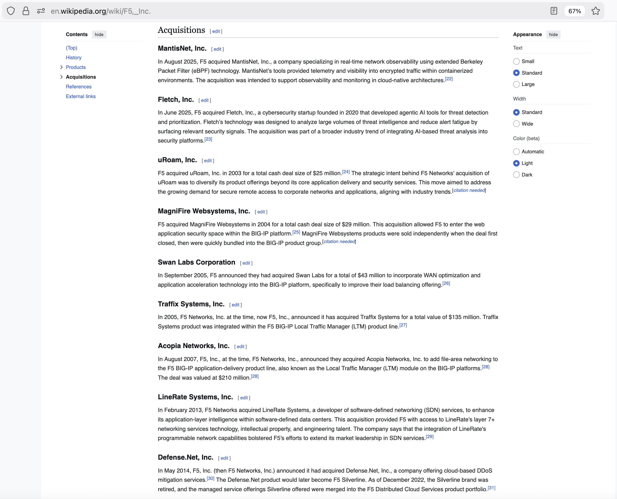Edit the Fletch, Inc. section
The height and width of the screenshot is (499, 617).
[204, 100]
